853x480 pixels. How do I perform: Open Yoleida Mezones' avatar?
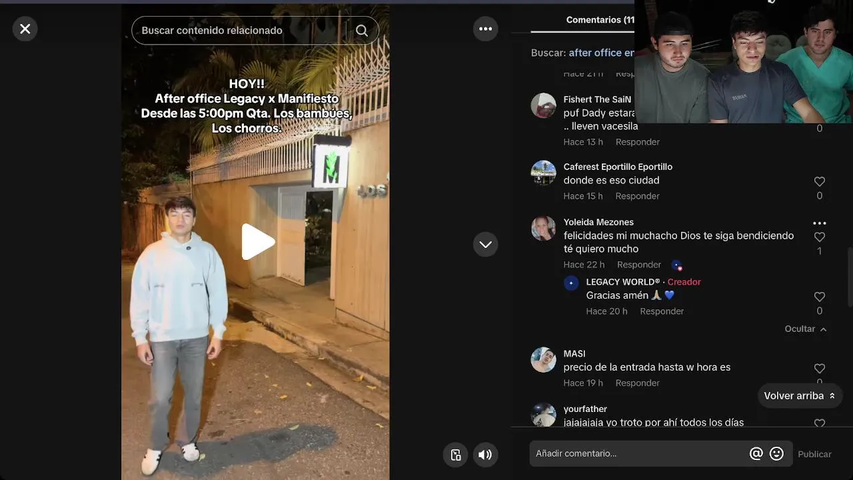(x=543, y=228)
